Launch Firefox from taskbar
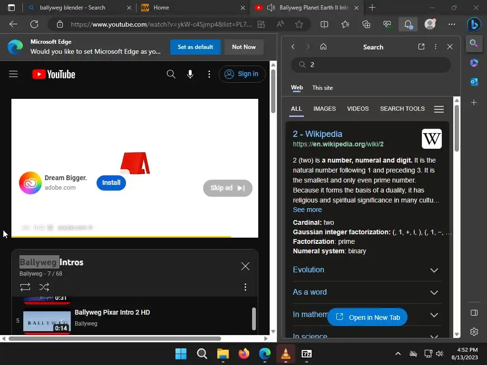487x365 pixels. (244, 354)
